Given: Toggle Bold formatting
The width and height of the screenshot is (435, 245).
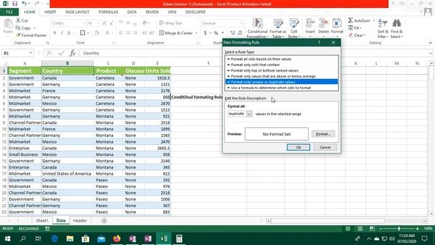Looking at the screenshot, I should coord(54,33).
